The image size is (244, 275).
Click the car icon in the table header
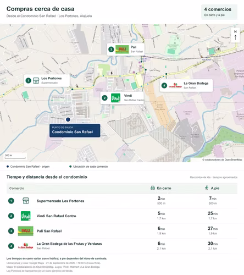[x=153, y=188]
